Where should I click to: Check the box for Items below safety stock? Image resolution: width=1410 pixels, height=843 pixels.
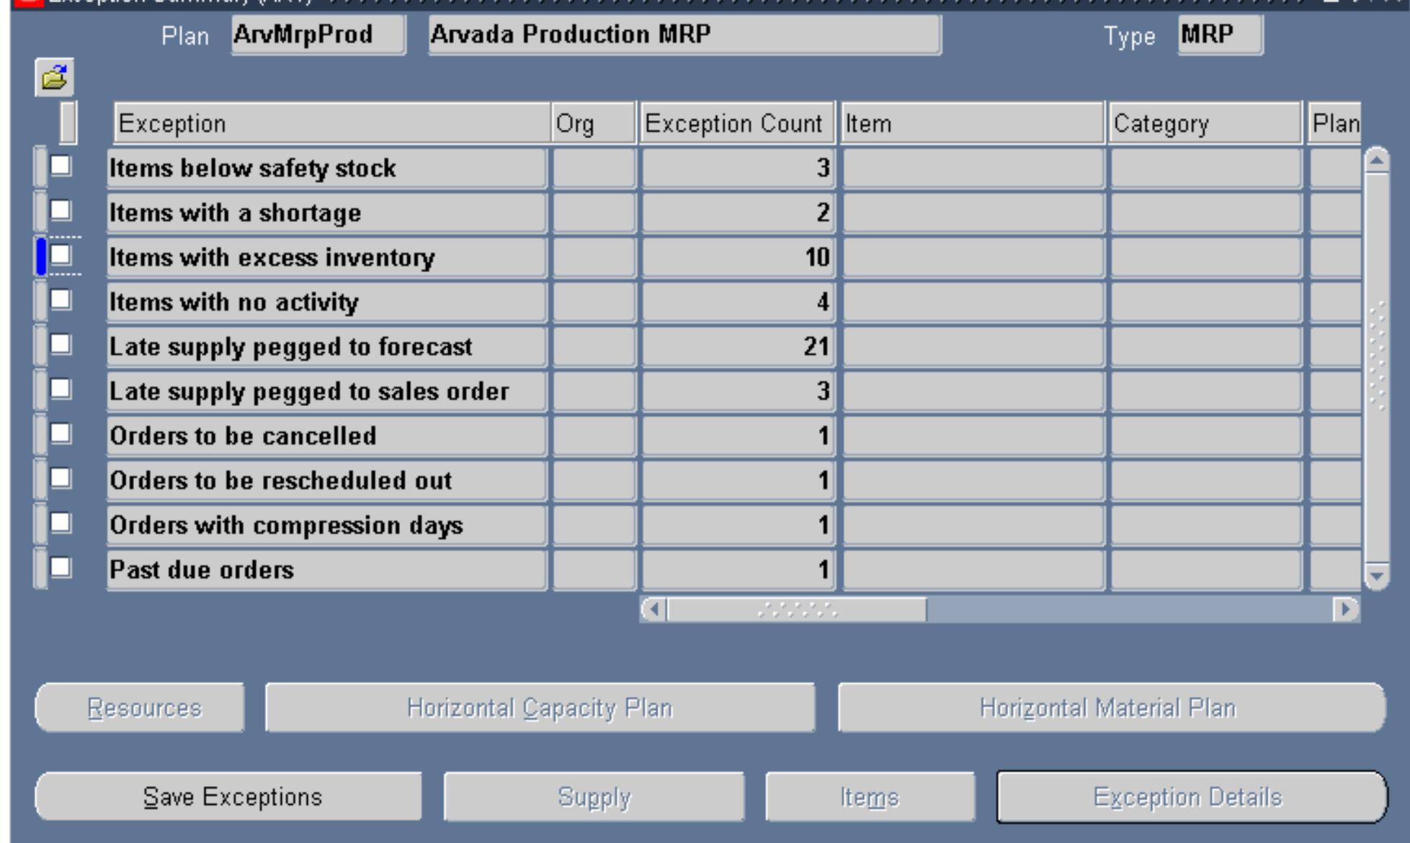tap(61, 166)
